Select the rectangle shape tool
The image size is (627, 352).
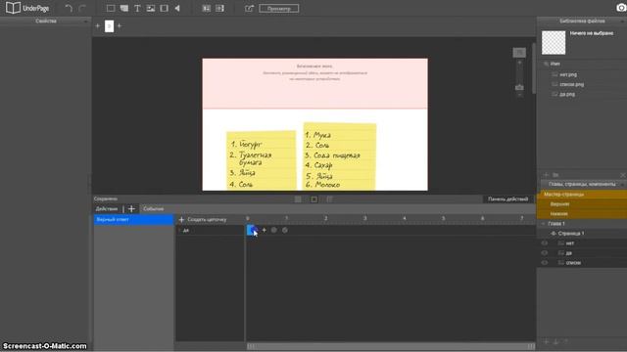pos(111,8)
